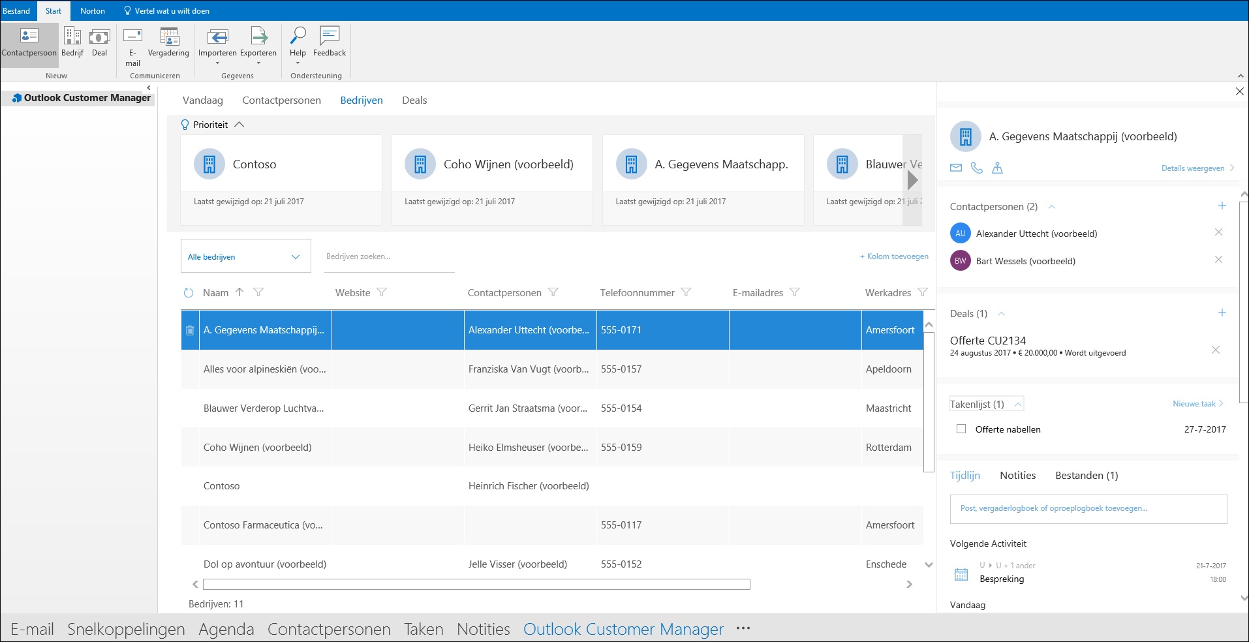
Task: Open the 'Alle bedrijven' filter dropdown
Action: (x=245, y=256)
